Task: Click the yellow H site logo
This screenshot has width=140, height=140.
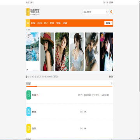Action: pos(28,12)
